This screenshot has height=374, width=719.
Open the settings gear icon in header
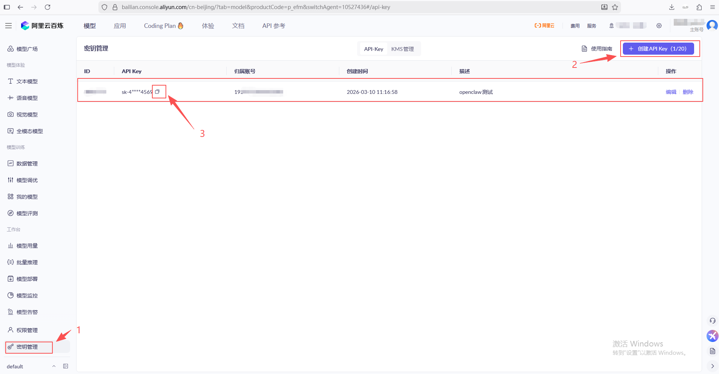point(659,26)
